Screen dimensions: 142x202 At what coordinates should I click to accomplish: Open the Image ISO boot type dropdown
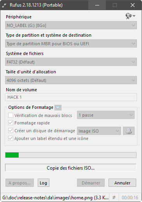tap(99, 131)
